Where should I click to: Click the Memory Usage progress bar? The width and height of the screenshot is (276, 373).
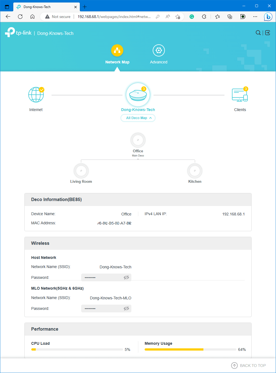coord(190,349)
